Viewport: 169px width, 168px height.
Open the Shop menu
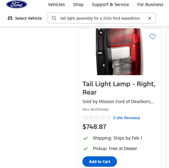(78, 4)
